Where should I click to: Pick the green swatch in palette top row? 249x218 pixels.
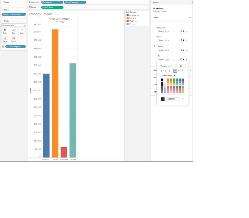point(174,80)
